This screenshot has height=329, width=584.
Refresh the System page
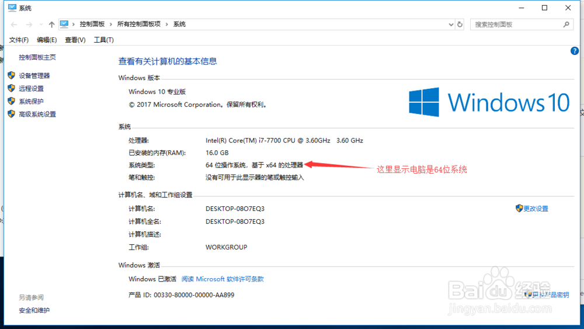[460, 25]
